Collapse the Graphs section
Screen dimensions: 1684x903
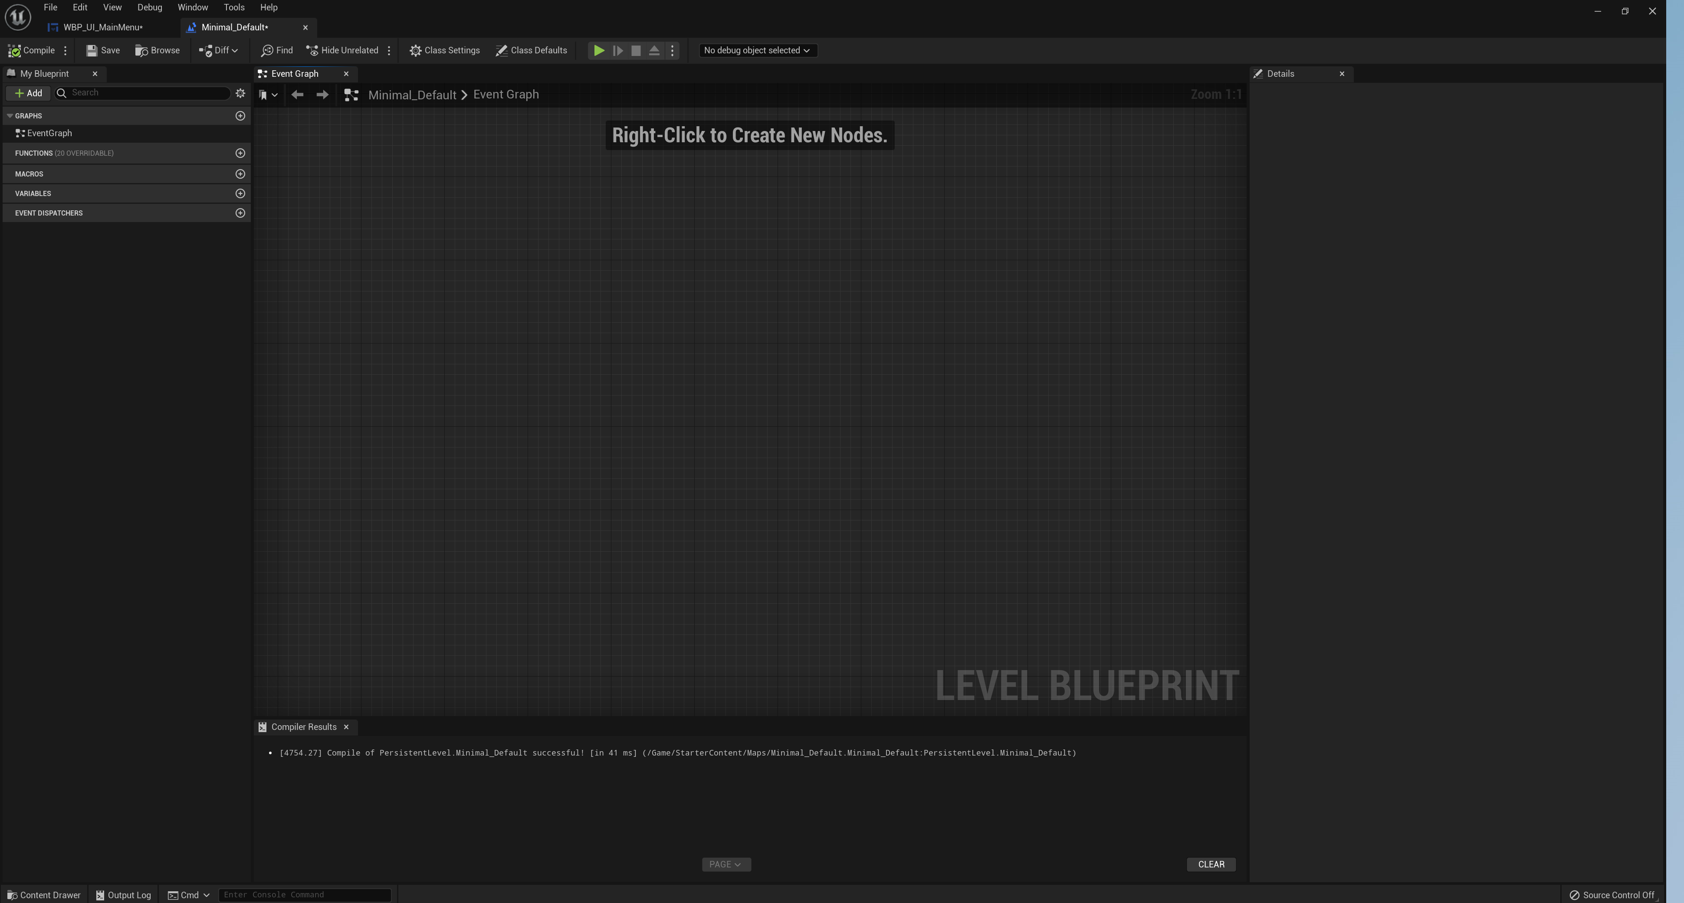coord(10,116)
